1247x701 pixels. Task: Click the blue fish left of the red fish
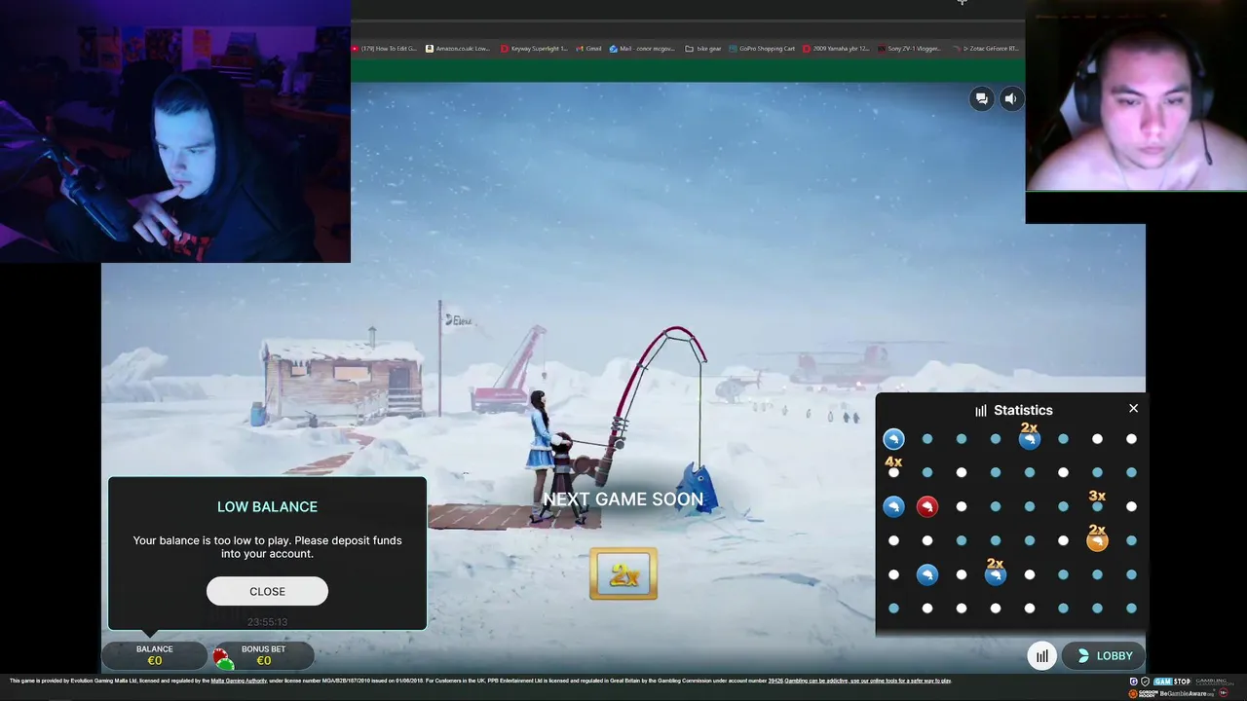[x=893, y=506]
